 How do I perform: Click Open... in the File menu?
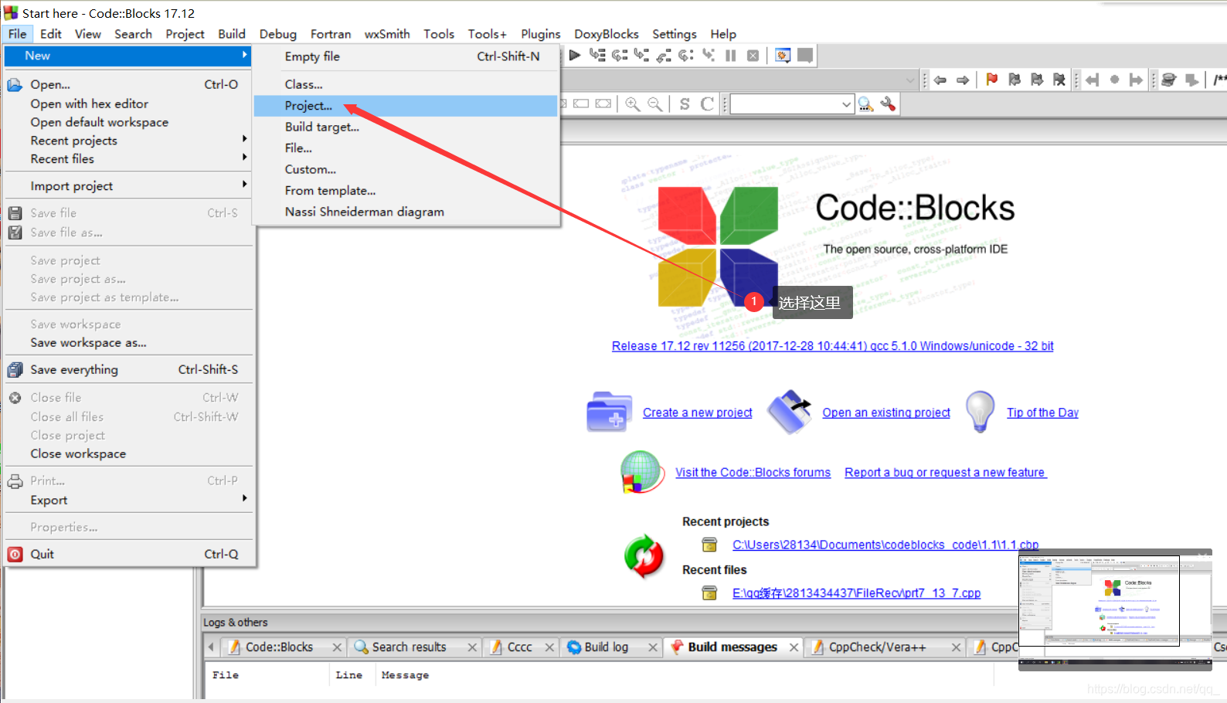point(128,84)
